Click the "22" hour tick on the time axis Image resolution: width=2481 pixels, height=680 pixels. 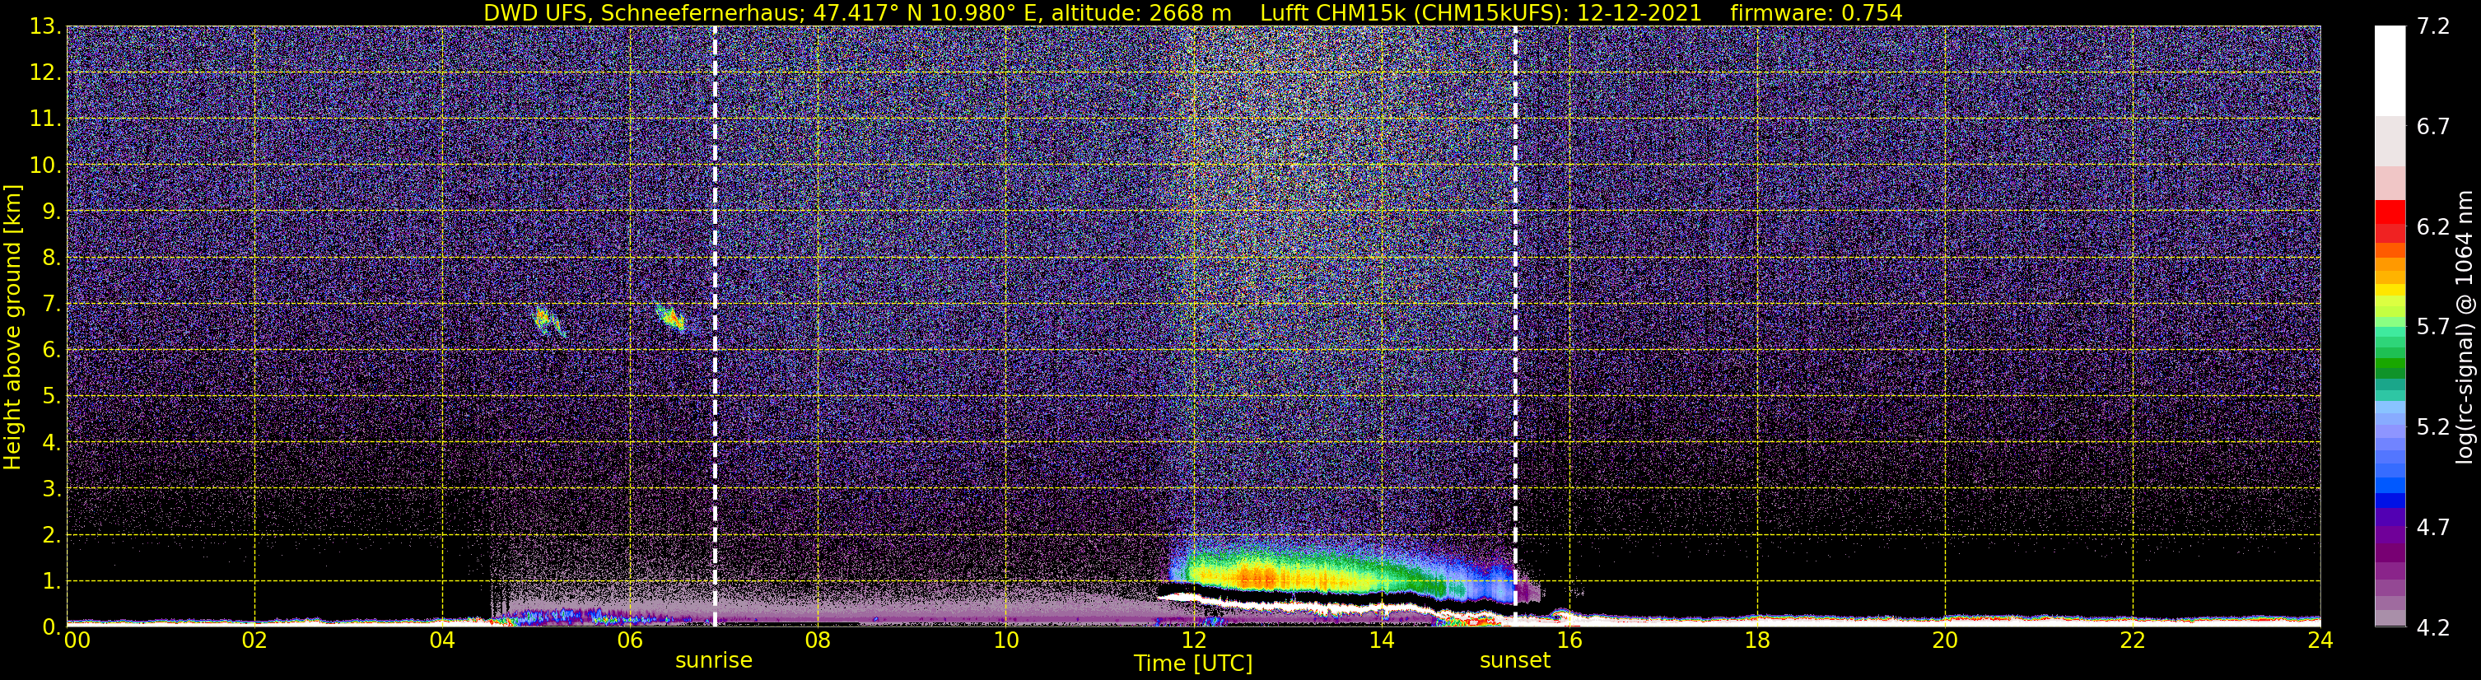click(x=2133, y=640)
